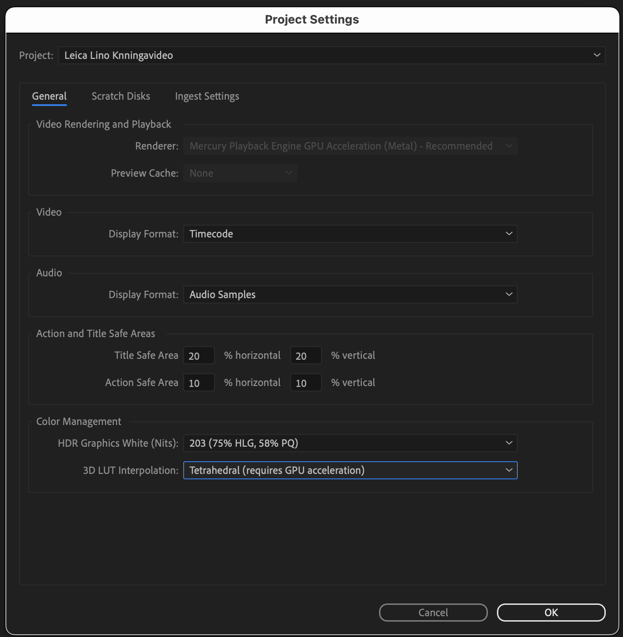The image size is (623, 637).
Task: Click the Title Safe Area vertical value
Action: click(x=306, y=355)
